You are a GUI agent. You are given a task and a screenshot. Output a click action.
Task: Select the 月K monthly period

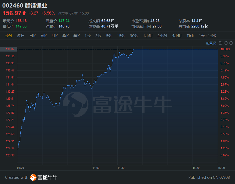[x=54, y=36]
